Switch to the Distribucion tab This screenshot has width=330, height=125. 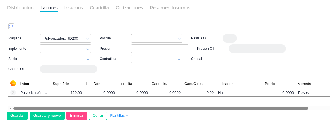[20, 8]
